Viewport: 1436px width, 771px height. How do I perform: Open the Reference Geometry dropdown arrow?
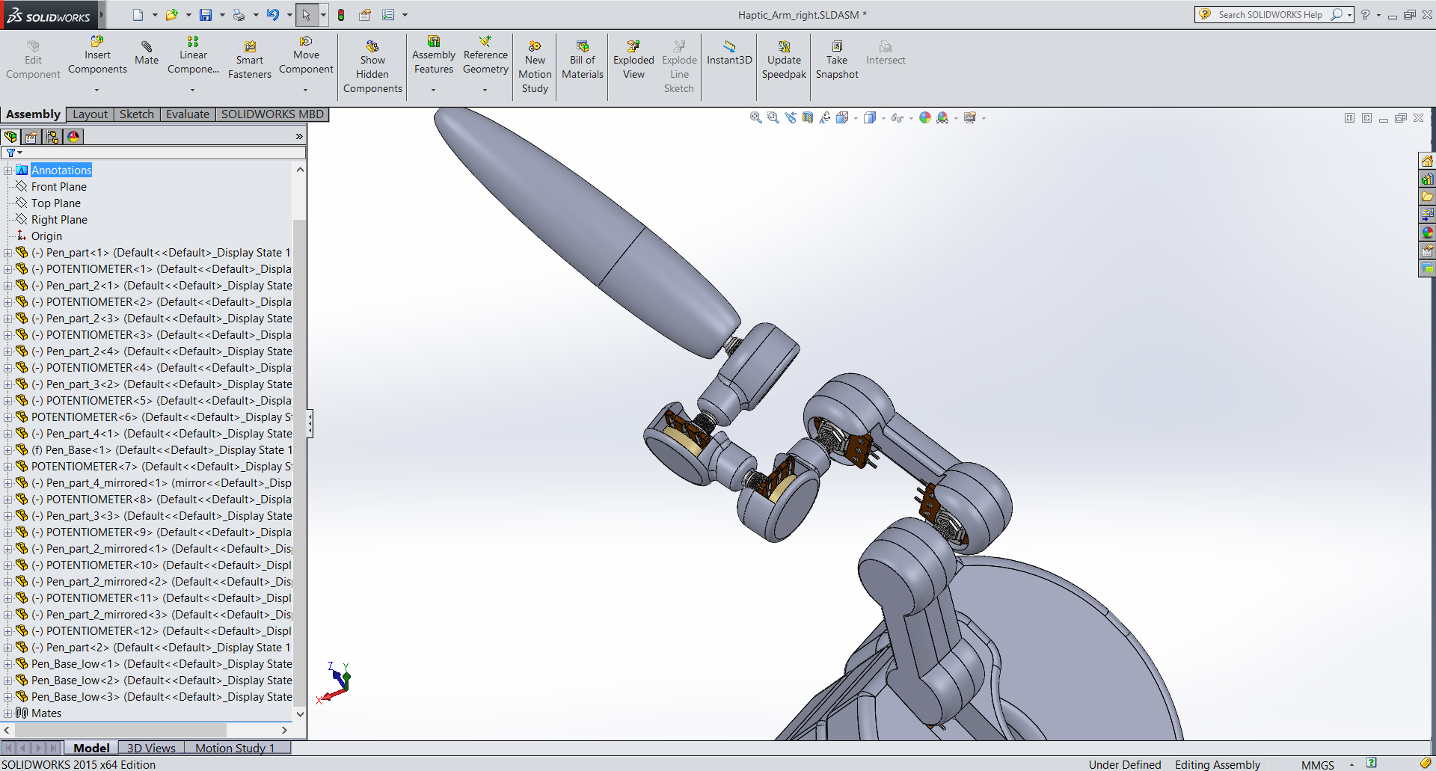click(485, 90)
